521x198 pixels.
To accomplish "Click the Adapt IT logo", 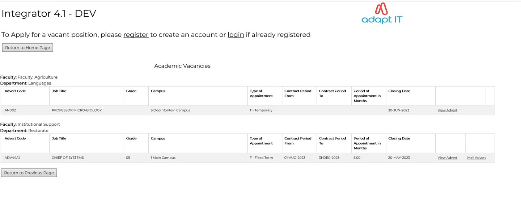I will (x=382, y=14).
